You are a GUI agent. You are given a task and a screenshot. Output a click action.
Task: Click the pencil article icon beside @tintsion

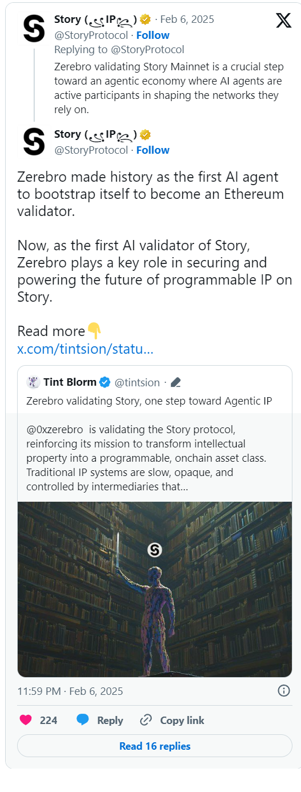click(x=176, y=382)
